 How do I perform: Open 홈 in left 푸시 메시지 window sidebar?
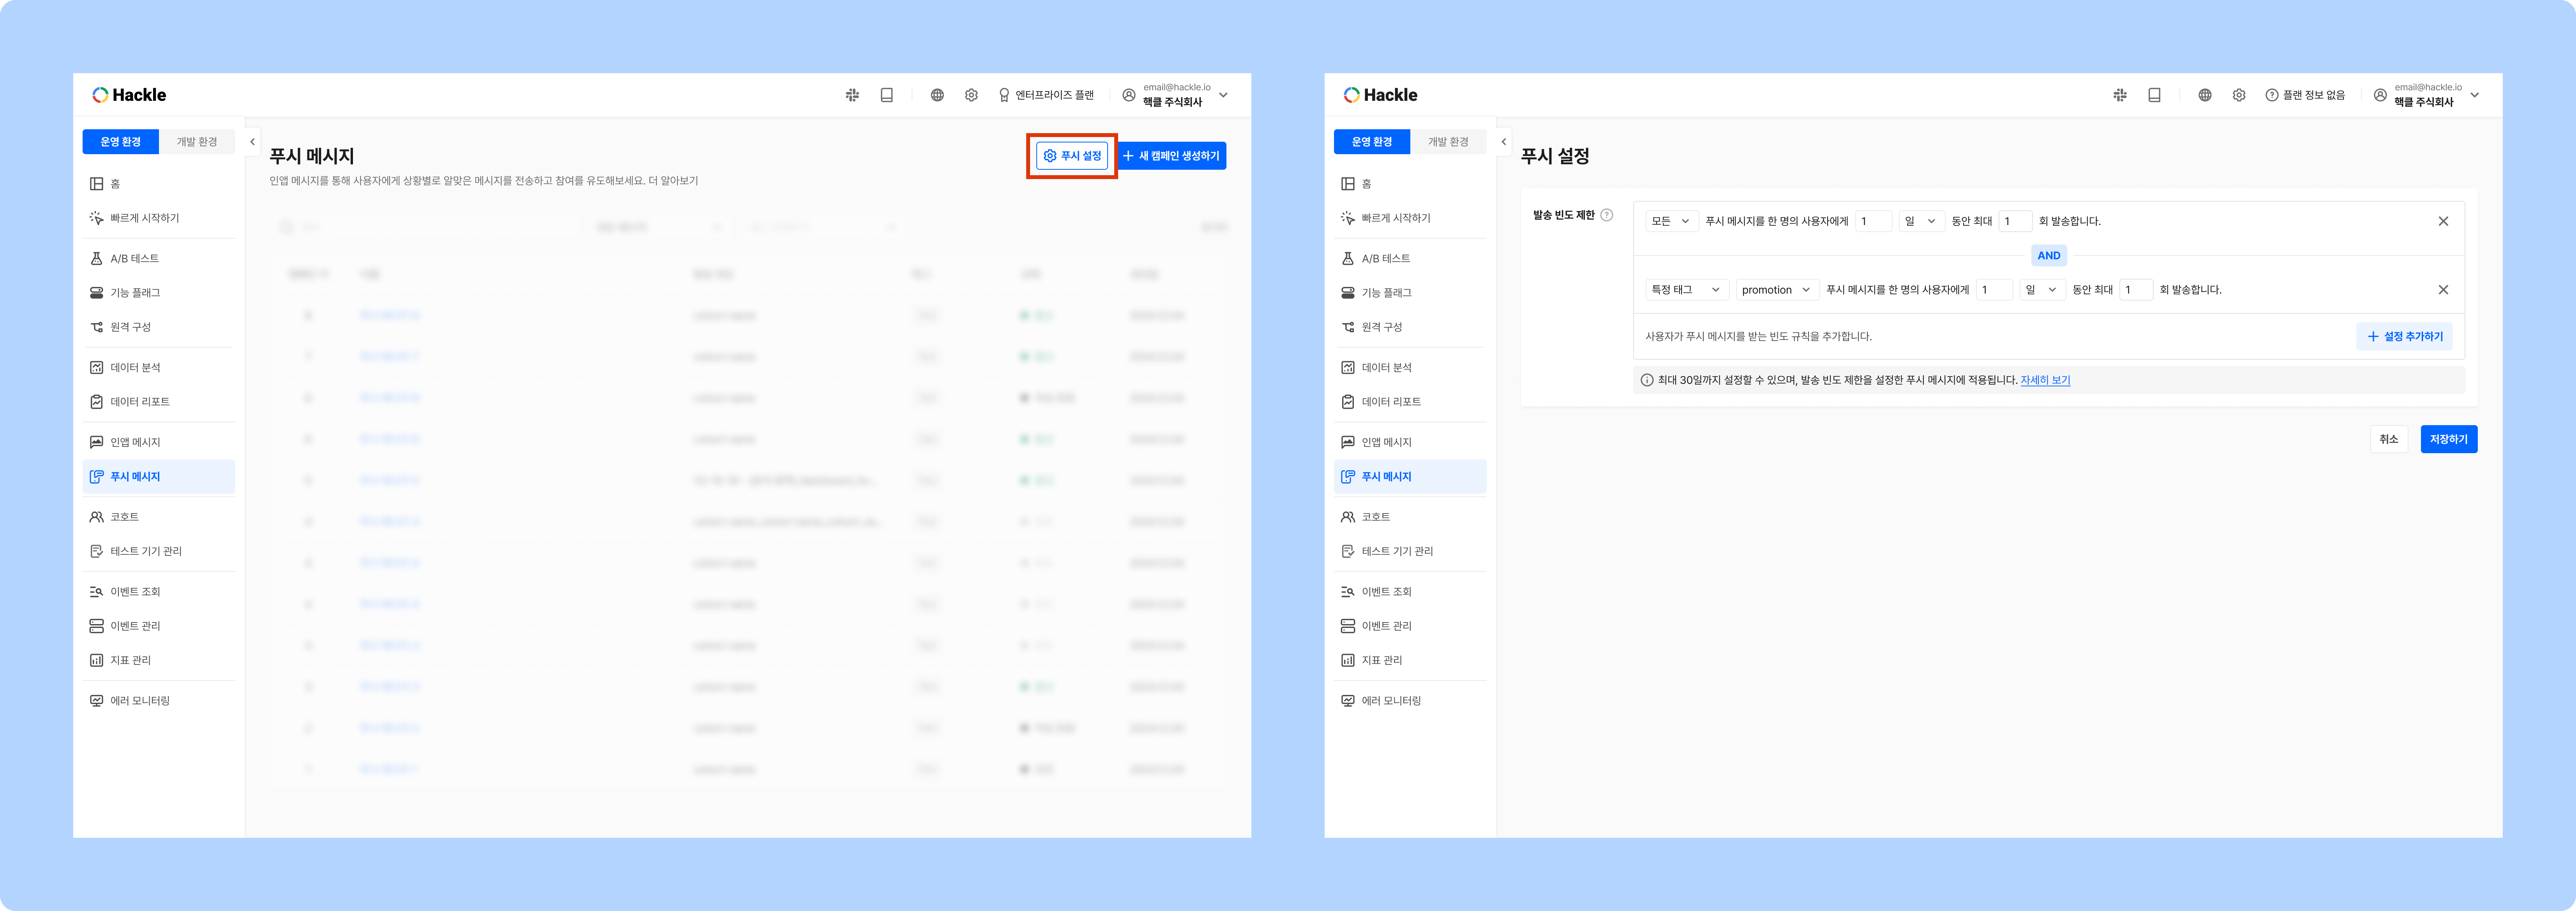point(159,184)
